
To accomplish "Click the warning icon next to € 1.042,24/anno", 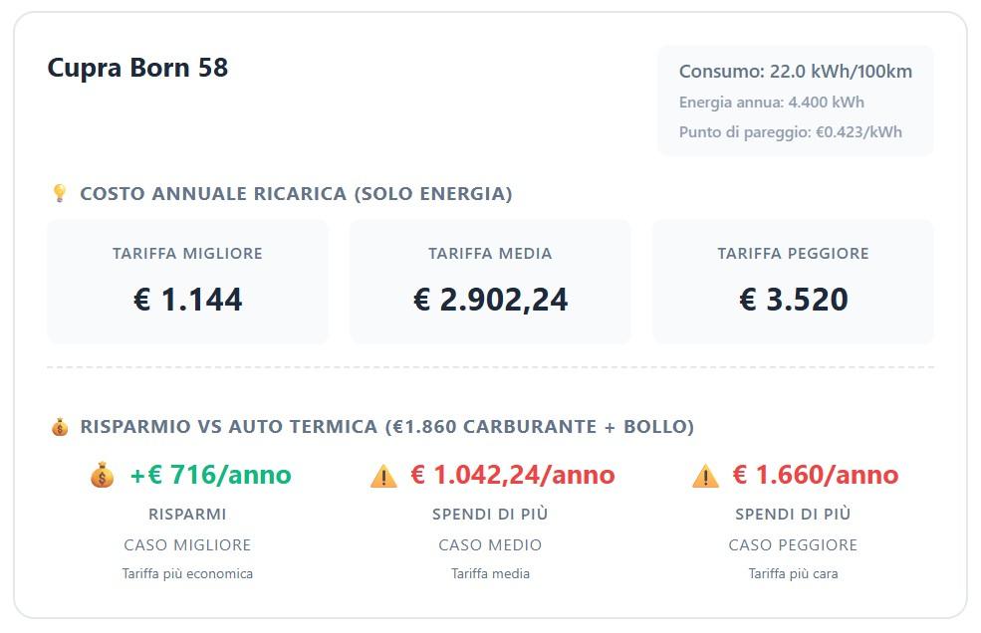I will pyautogui.click(x=383, y=477).
